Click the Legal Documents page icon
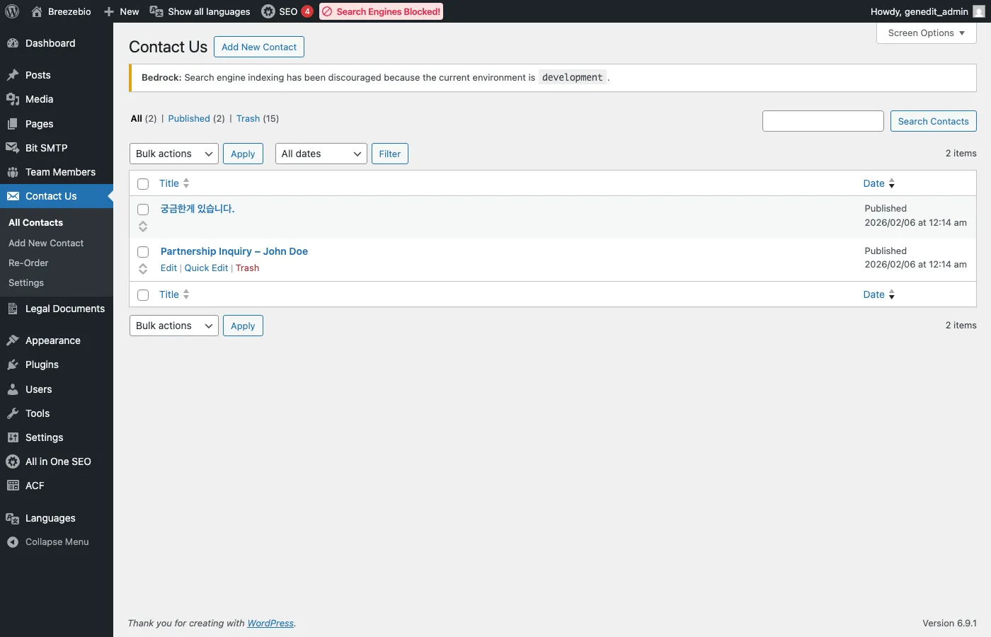The image size is (991, 637). pyautogui.click(x=13, y=309)
